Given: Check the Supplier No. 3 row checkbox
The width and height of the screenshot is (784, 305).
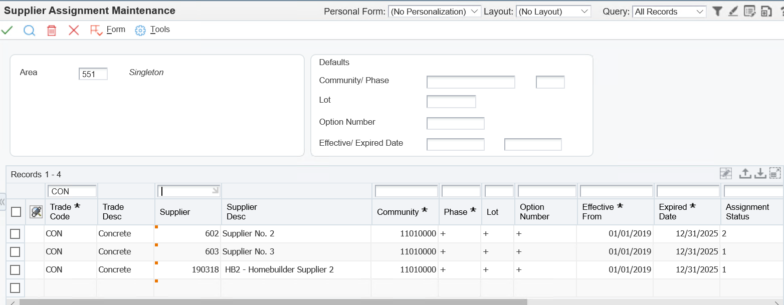Looking at the screenshot, I should [x=16, y=252].
